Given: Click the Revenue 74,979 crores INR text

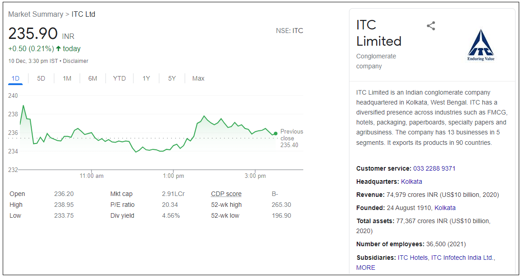Looking at the screenshot, I should point(428,195).
